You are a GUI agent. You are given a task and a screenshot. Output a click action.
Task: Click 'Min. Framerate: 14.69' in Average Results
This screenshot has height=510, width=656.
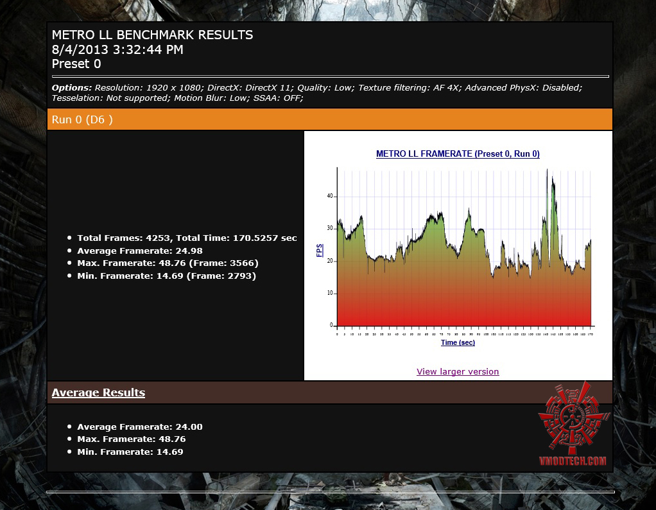pyautogui.click(x=130, y=452)
